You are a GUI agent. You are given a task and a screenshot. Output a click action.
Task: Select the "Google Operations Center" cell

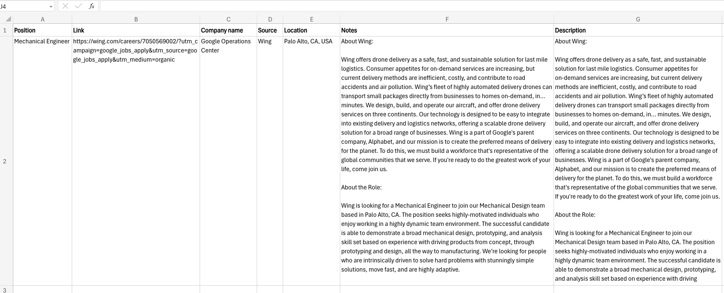tap(228, 161)
